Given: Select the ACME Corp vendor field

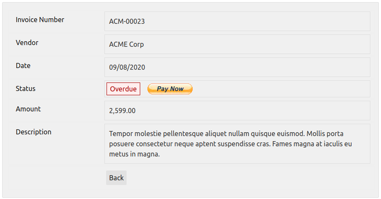Looking at the screenshot, I should pyautogui.click(x=237, y=44).
